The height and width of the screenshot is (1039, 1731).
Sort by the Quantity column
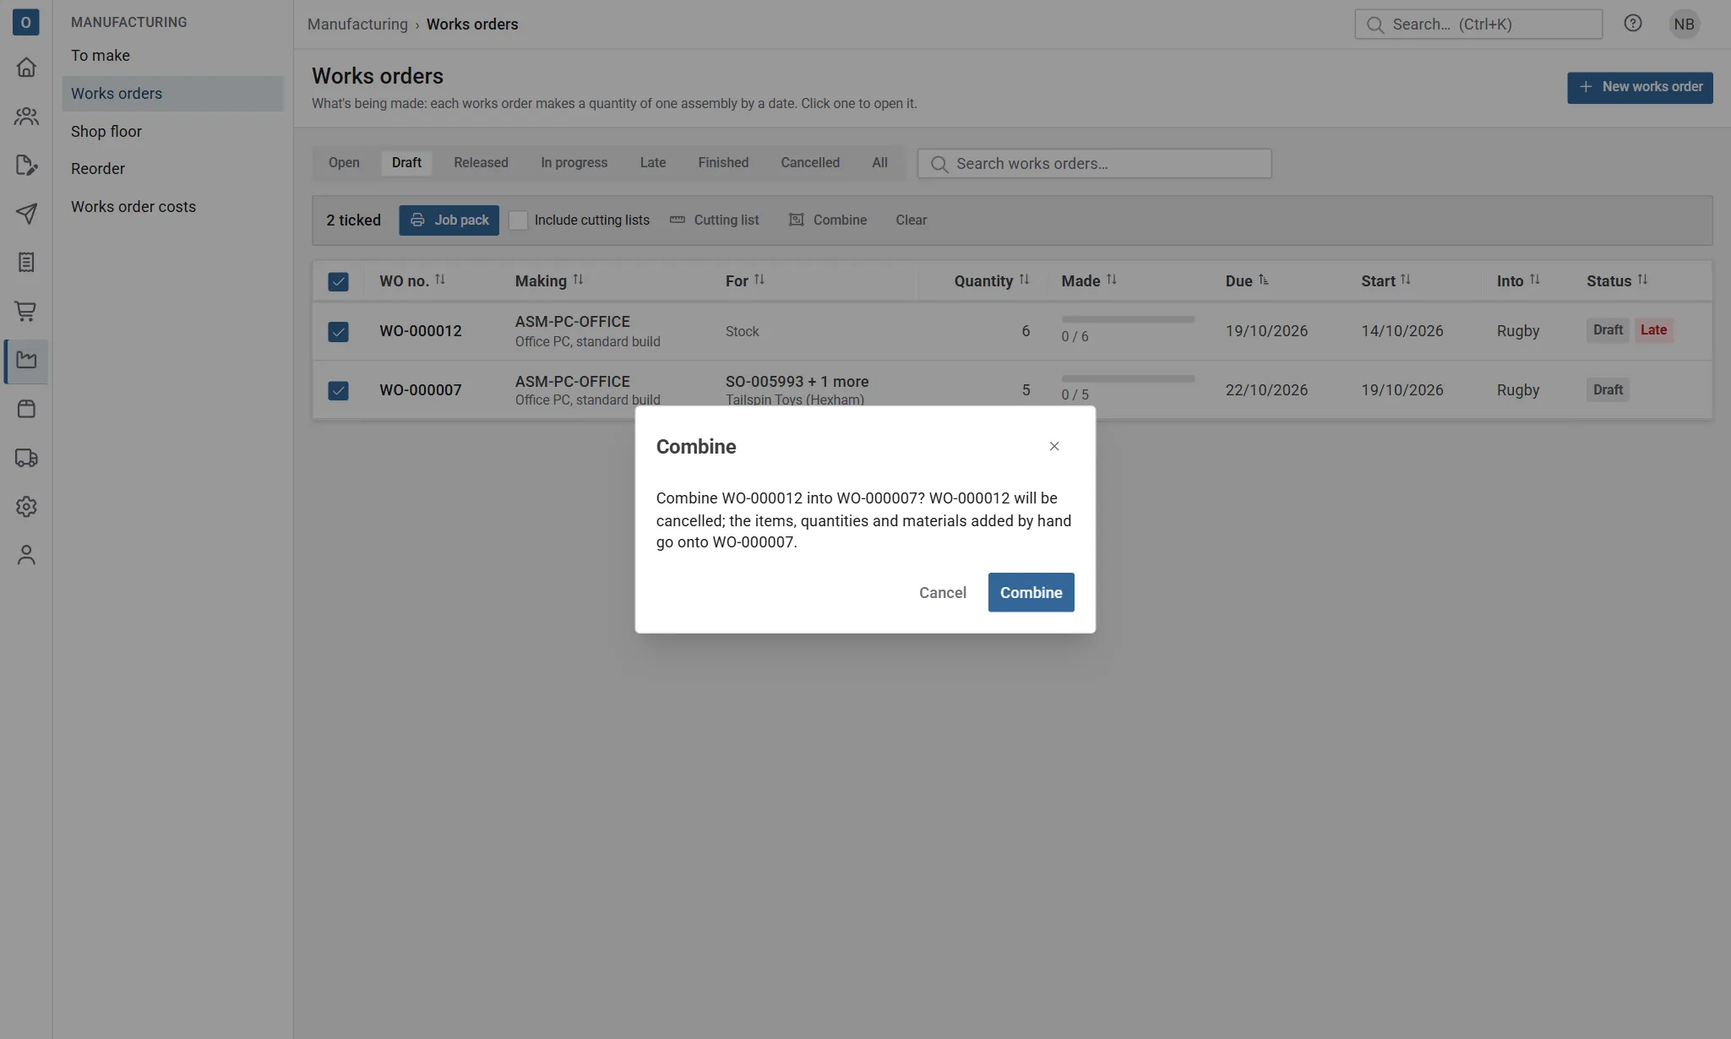pyautogui.click(x=992, y=280)
